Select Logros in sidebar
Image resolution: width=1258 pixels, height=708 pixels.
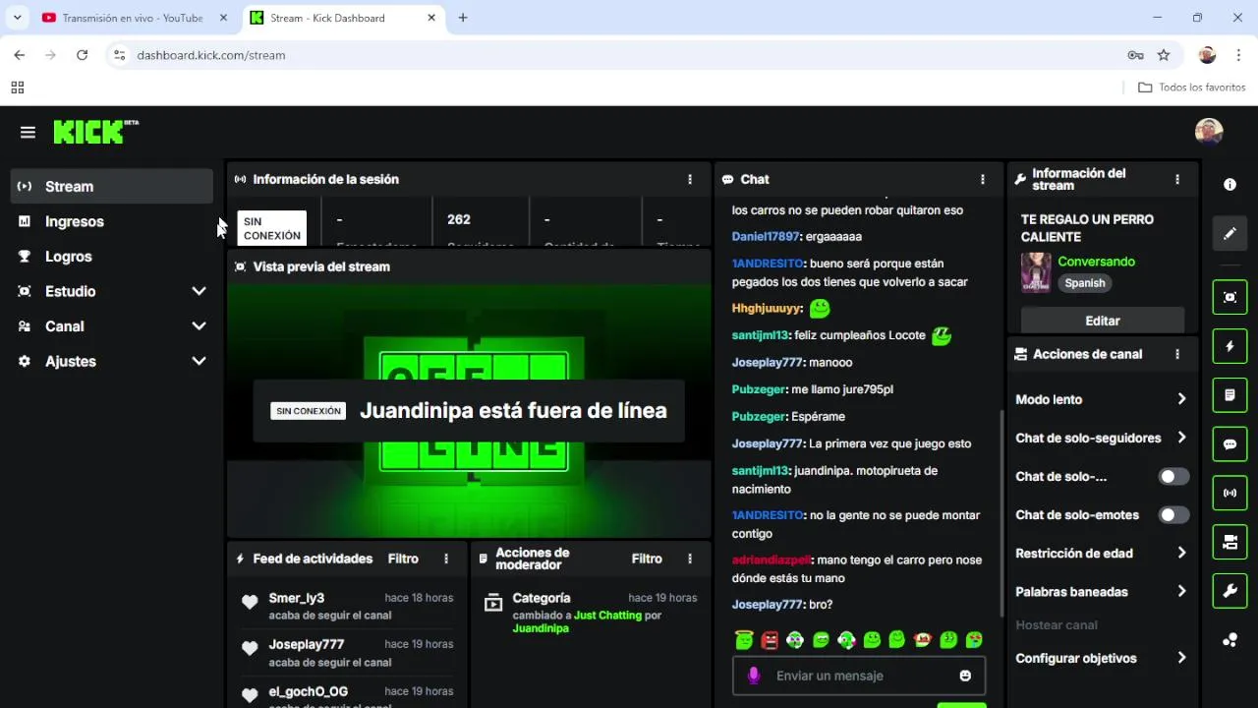(112, 257)
